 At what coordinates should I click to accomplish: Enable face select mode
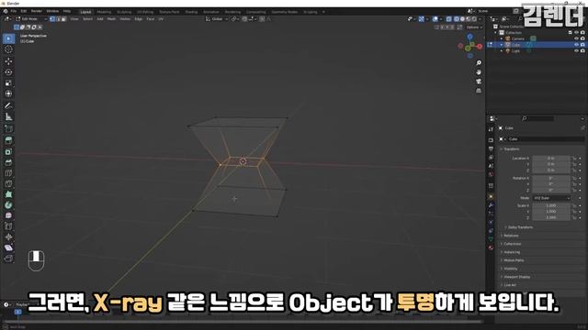(x=63, y=18)
